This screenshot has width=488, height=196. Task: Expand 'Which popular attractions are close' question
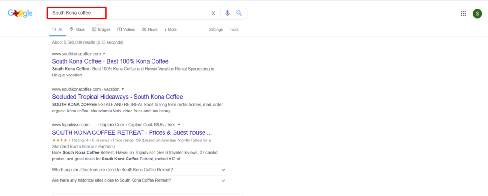click(139, 170)
